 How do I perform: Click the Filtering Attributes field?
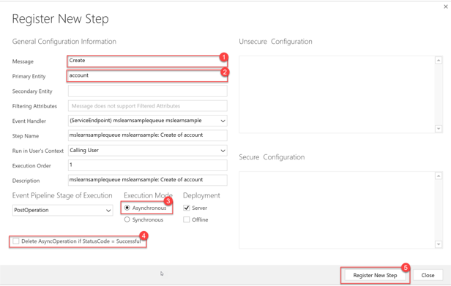148,106
